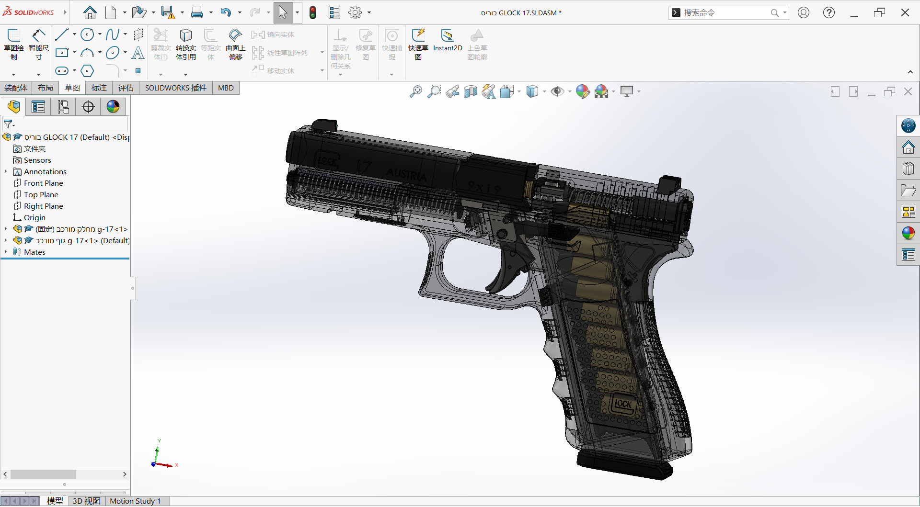Image resolution: width=920 pixels, height=507 pixels.
Task: Expand the Mates folder
Action: coord(6,252)
